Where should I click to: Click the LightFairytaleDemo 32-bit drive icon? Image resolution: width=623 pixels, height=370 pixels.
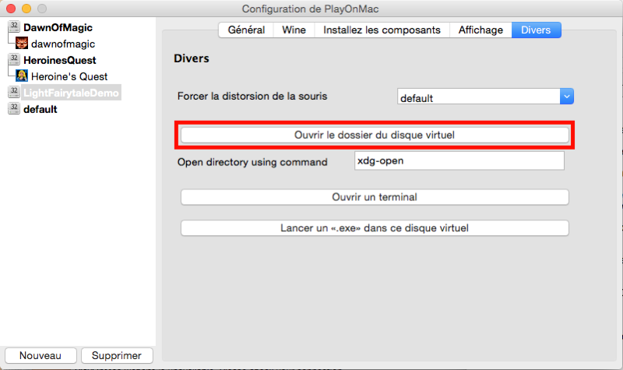tap(14, 92)
